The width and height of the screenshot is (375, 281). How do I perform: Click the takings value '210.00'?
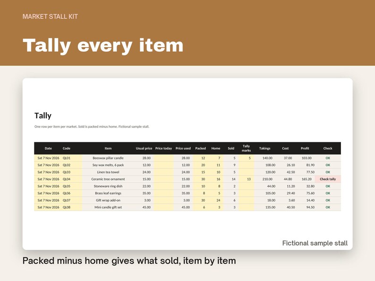click(x=267, y=179)
